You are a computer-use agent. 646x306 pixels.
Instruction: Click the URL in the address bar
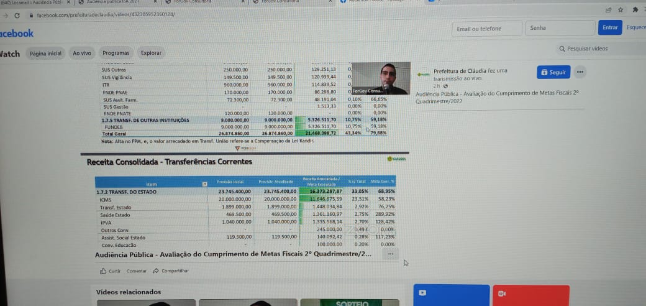(106, 15)
